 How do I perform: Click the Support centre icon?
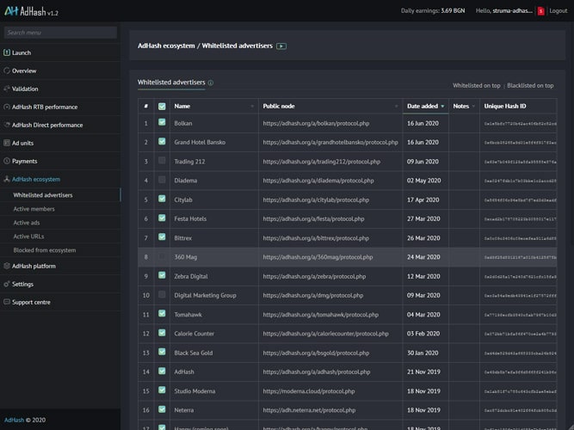click(7, 302)
